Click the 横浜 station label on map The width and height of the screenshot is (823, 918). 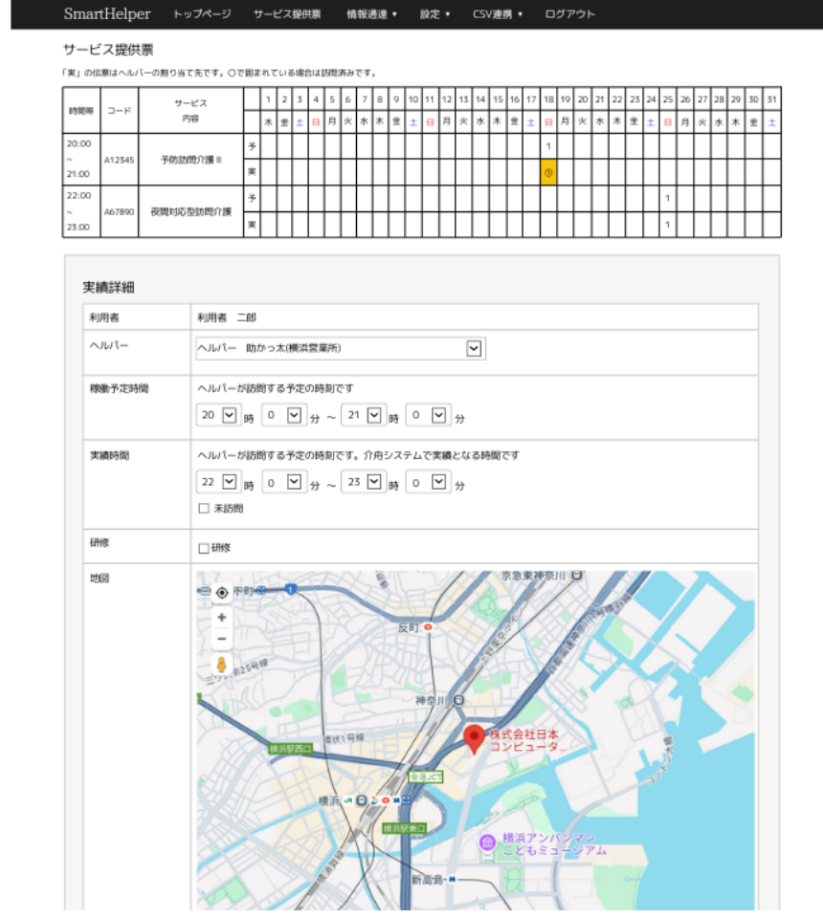[329, 800]
